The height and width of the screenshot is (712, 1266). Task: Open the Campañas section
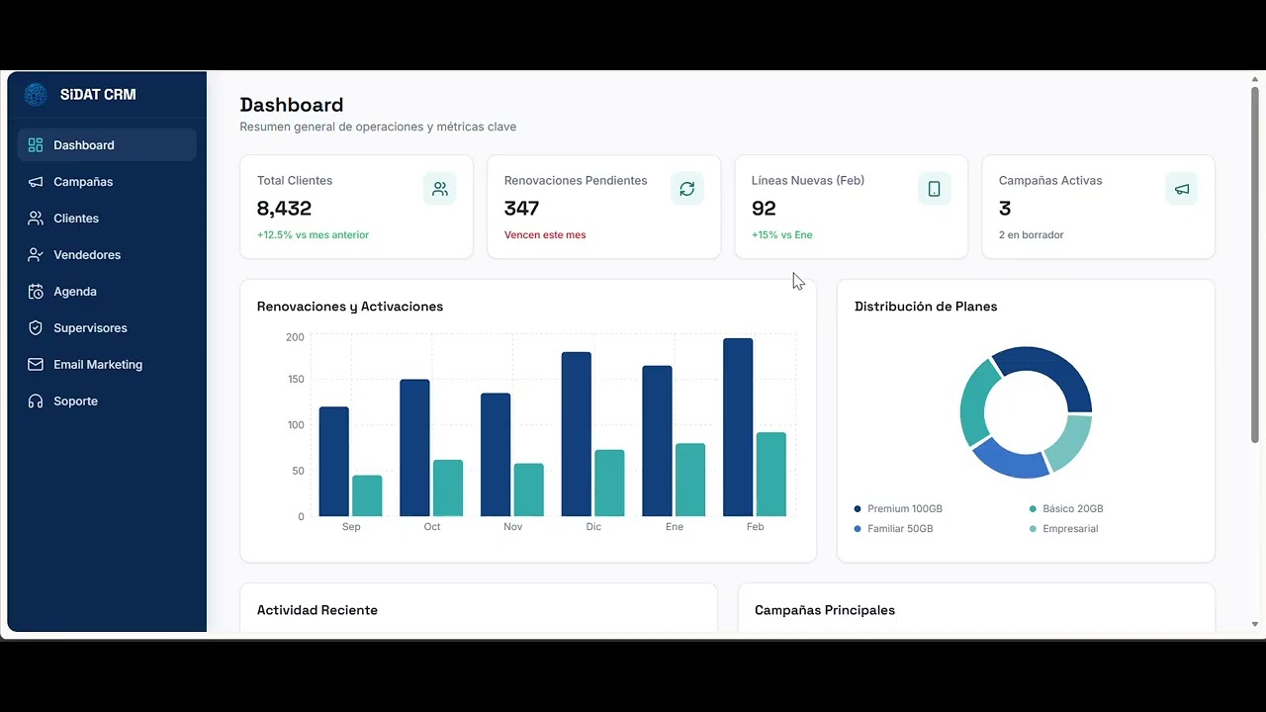click(107, 182)
